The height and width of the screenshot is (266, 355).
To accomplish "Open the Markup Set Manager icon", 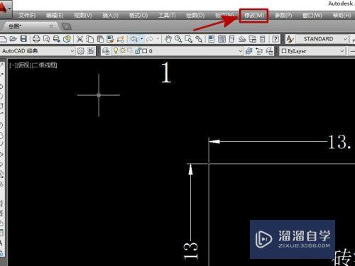I will click(x=253, y=39).
